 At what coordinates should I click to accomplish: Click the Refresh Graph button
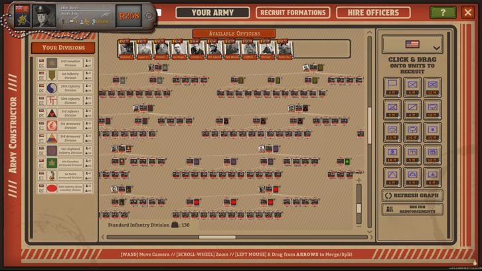(x=412, y=195)
